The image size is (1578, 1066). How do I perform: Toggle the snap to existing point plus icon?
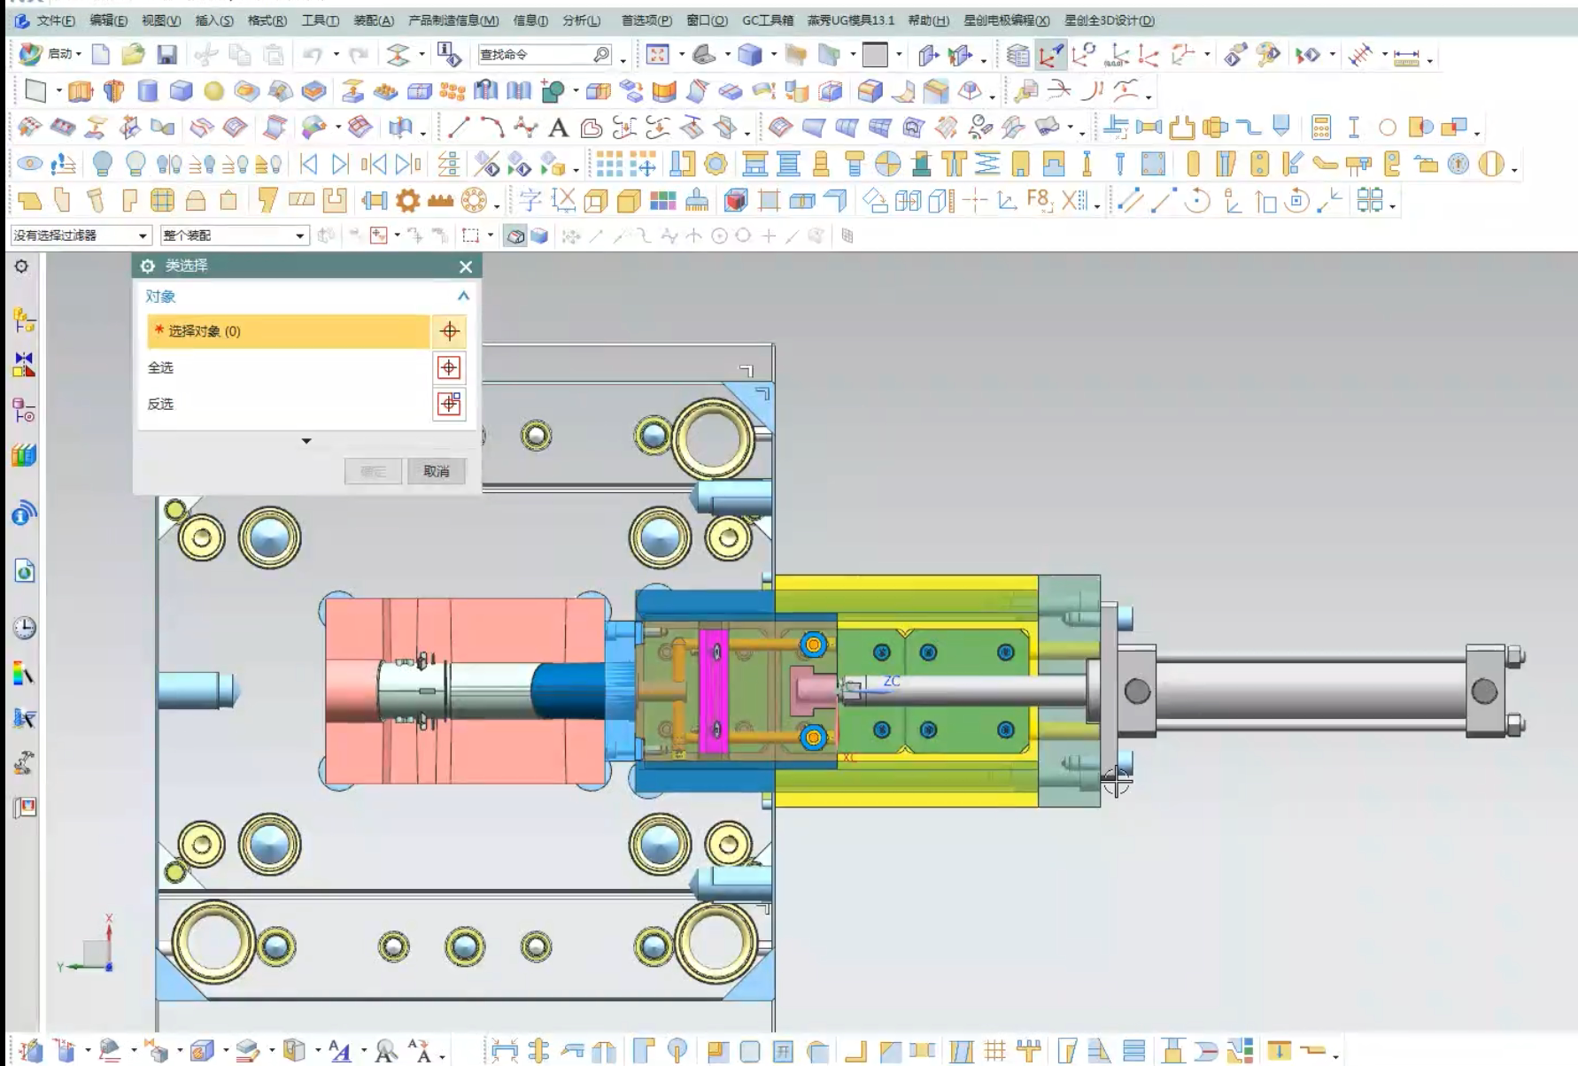[768, 236]
